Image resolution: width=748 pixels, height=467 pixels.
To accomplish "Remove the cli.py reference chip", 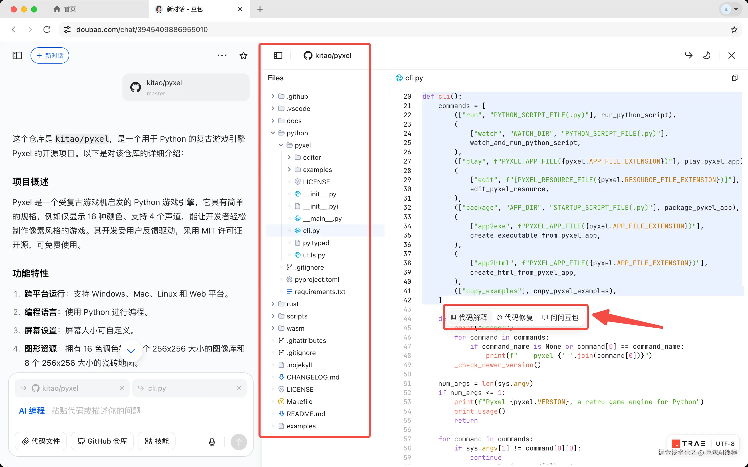I will (x=238, y=388).
